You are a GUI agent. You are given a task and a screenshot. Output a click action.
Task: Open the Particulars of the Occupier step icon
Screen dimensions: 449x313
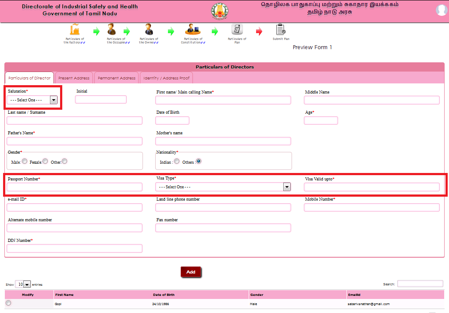click(x=111, y=29)
